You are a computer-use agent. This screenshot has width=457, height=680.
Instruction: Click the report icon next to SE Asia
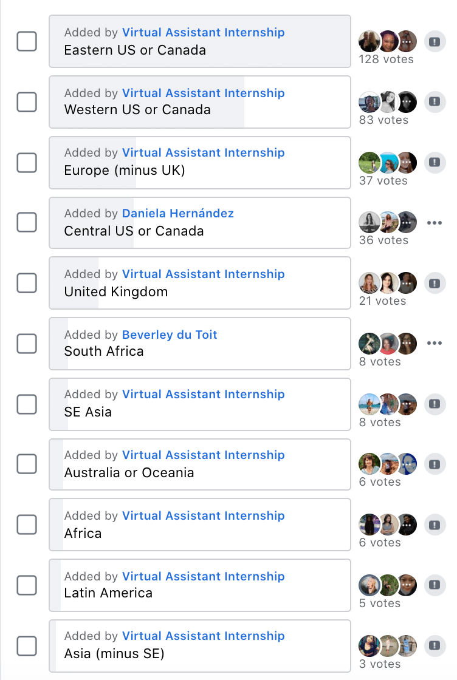tap(435, 404)
